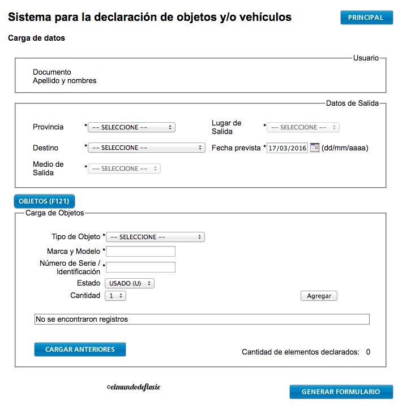Select the OBJETOS (F121) tab
The image size is (411, 406).
44,201
